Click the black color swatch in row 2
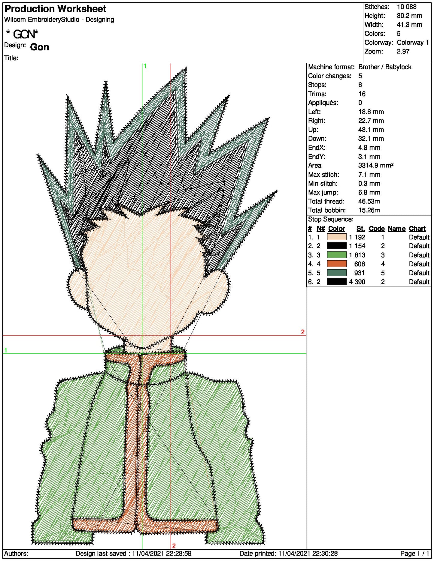 tap(336, 246)
